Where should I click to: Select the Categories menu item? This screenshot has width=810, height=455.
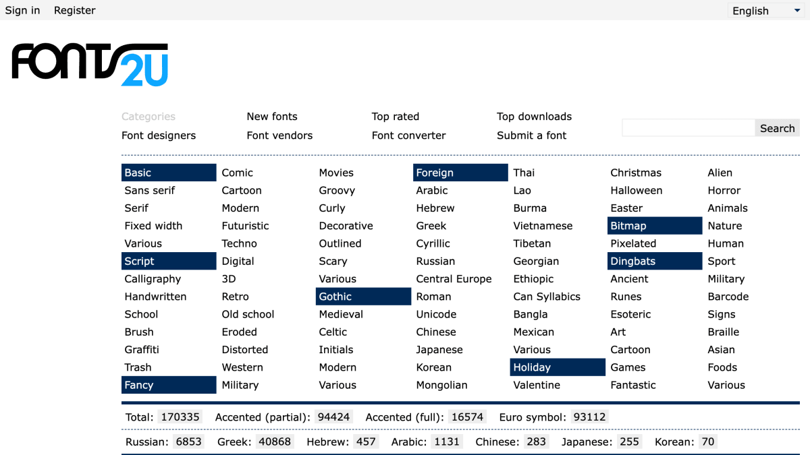pyautogui.click(x=148, y=117)
